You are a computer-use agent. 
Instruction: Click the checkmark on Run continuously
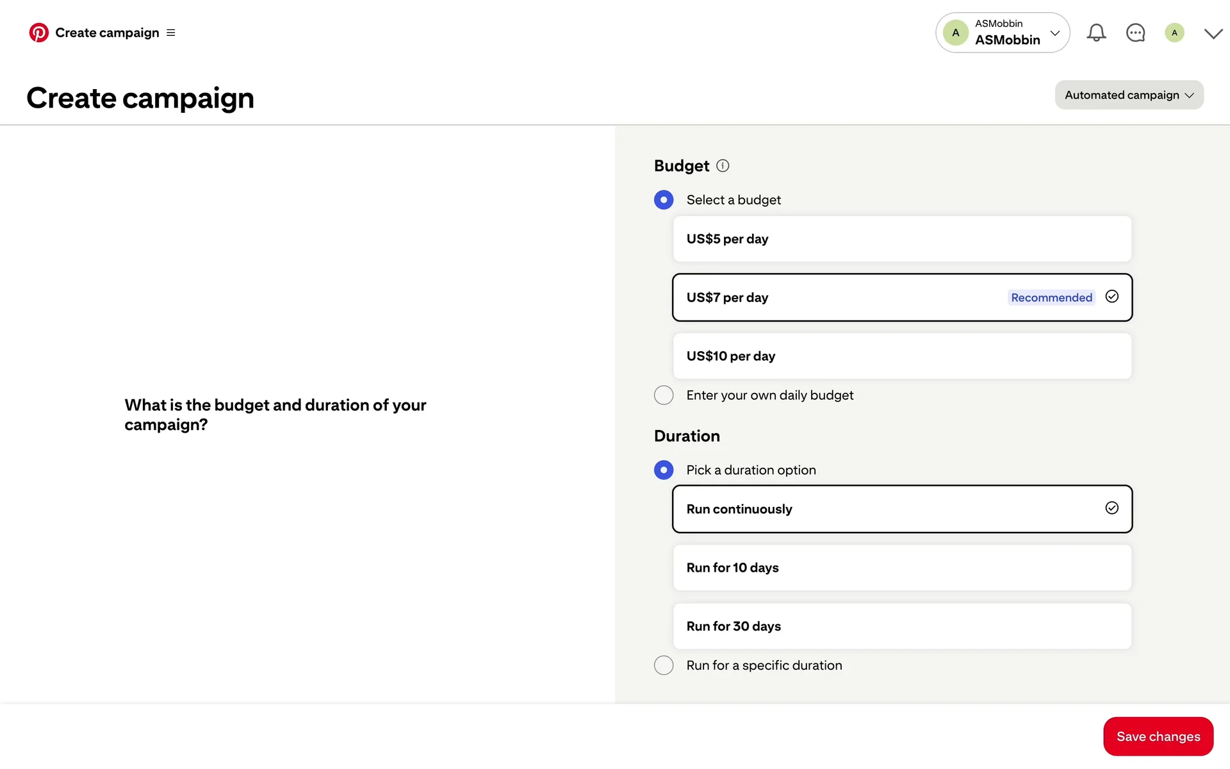coord(1112,508)
